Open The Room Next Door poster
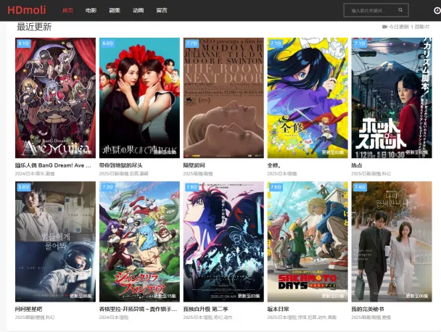The width and height of the screenshot is (441, 332). click(223, 98)
